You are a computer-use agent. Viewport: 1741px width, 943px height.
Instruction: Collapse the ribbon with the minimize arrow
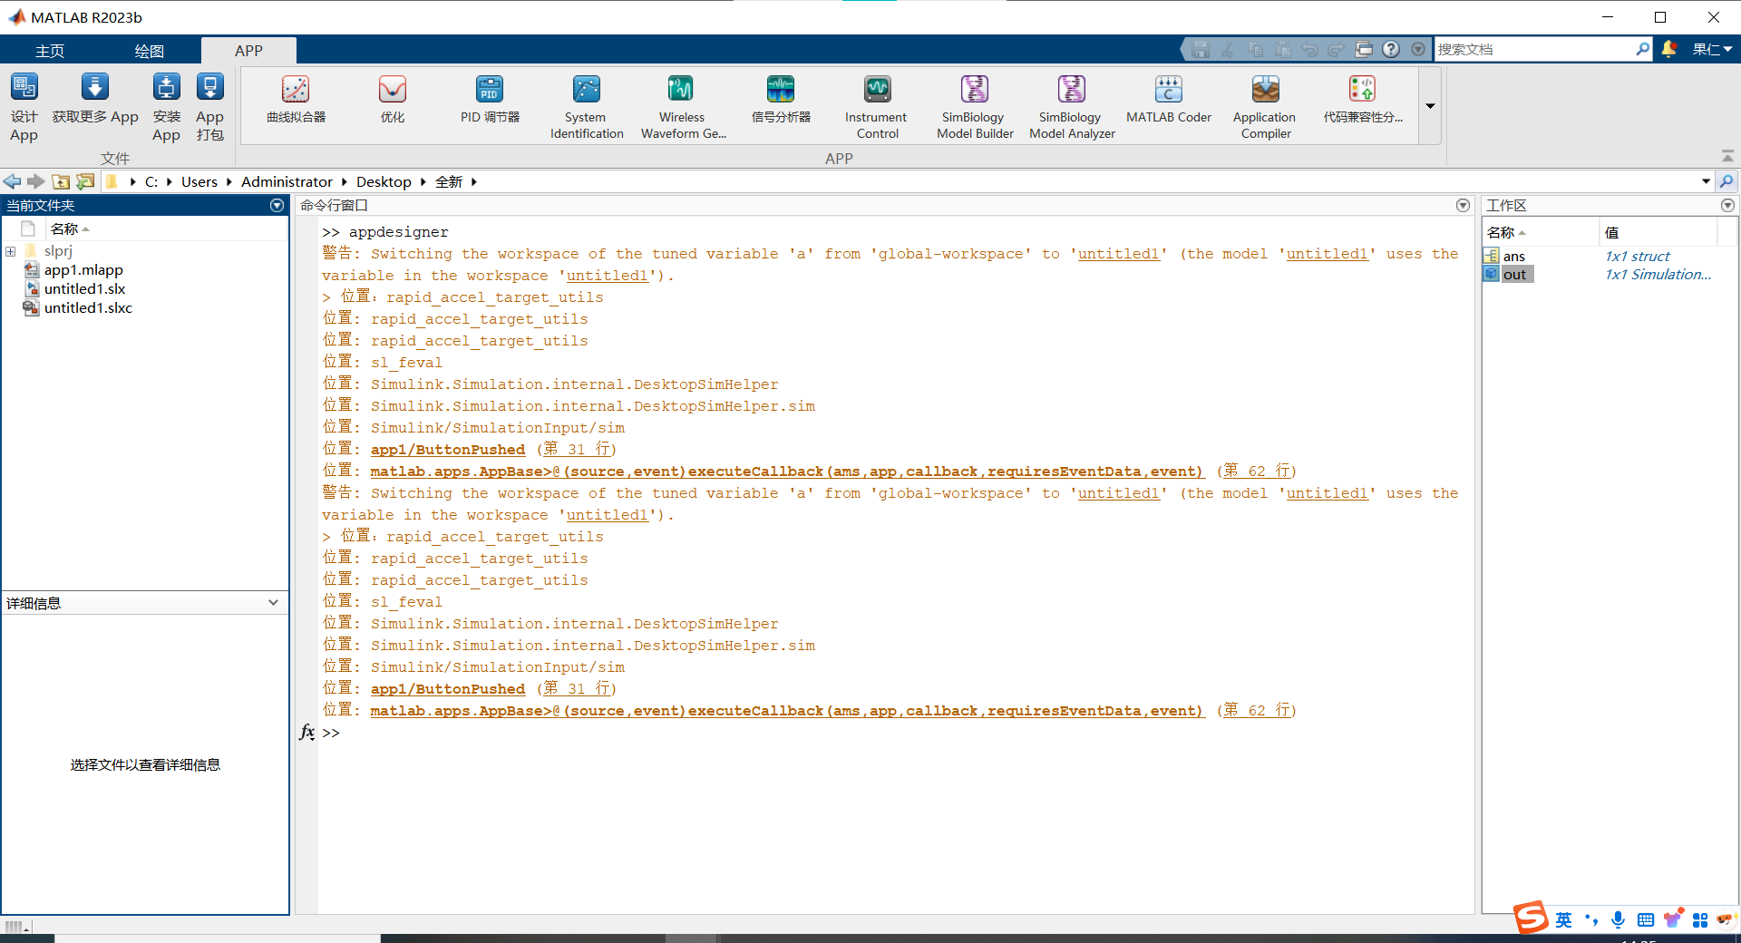click(x=1727, y=153)
